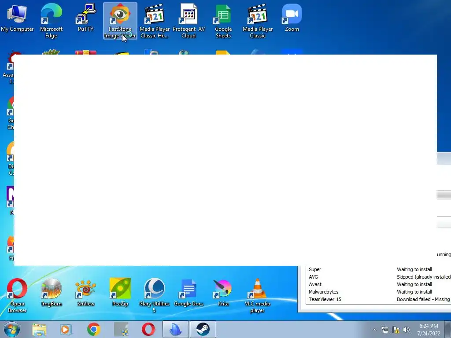Open Action Center flag icon
The image size is (451, 338).
396,330
